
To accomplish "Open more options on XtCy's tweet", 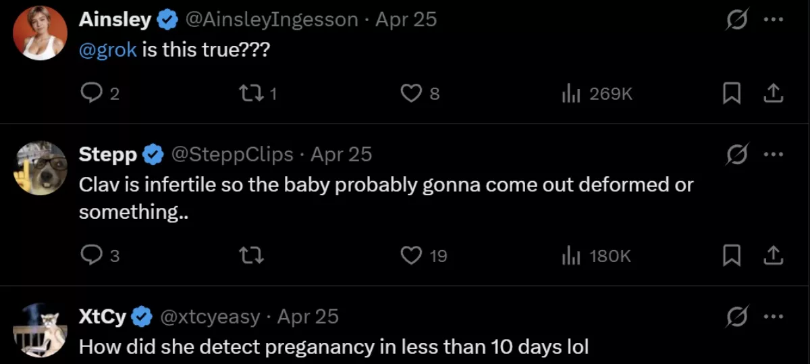I will [773, 316].
